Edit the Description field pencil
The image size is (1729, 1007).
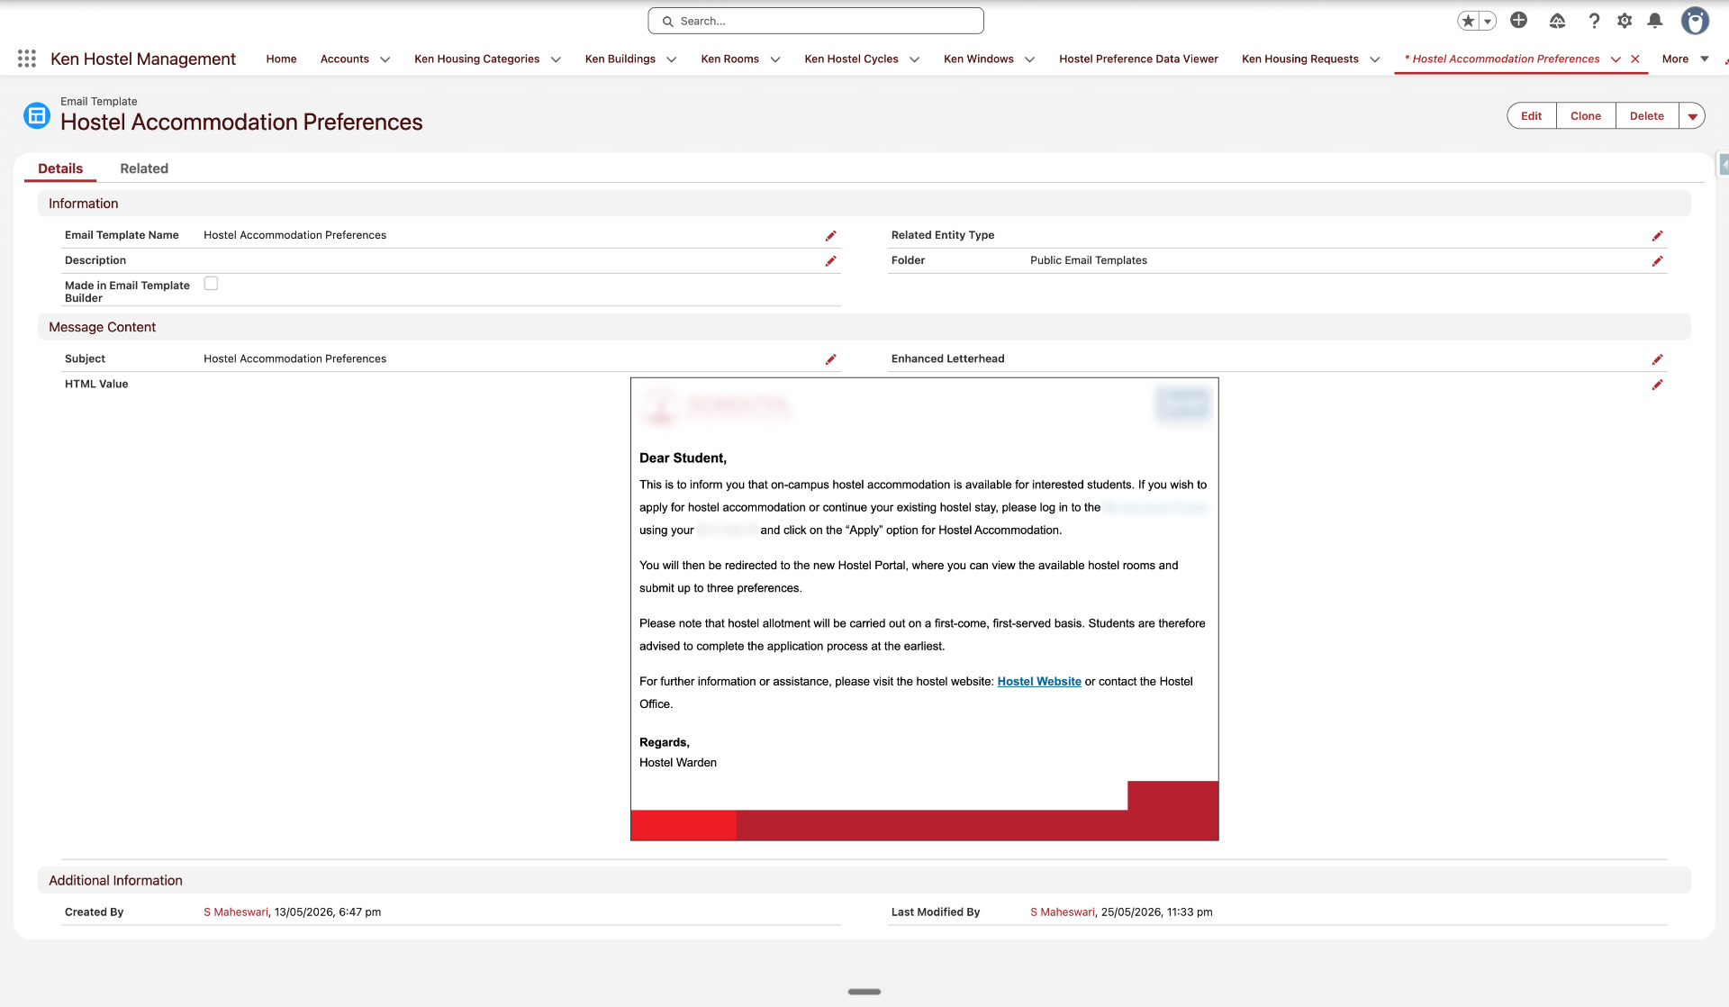830,261
